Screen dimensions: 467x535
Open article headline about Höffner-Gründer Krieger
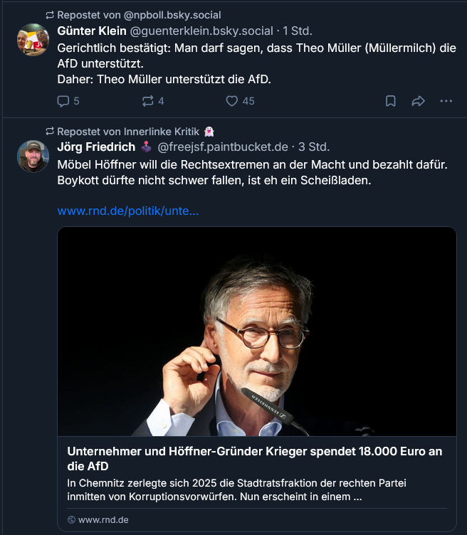253,459
